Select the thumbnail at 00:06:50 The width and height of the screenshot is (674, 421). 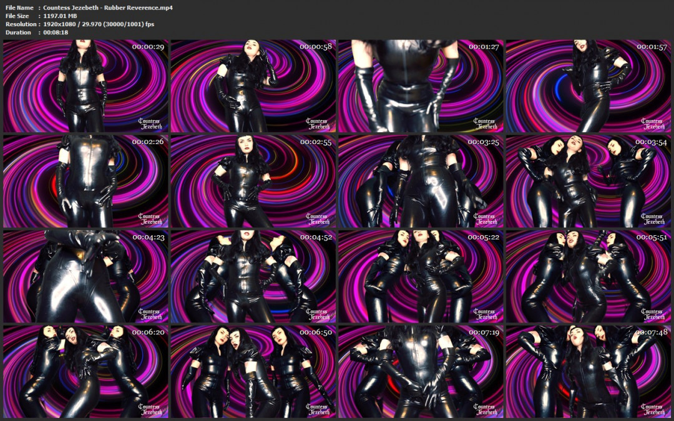click(x=253, y=371)
